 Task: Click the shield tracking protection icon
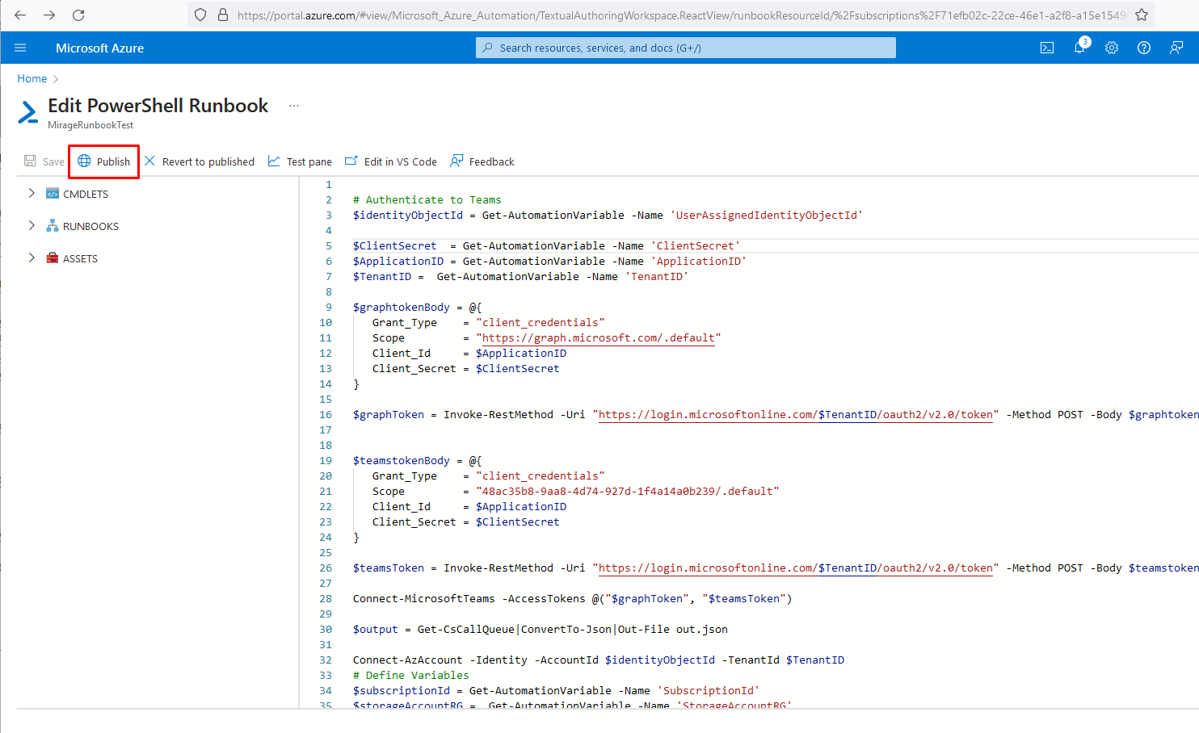(200, 15)
